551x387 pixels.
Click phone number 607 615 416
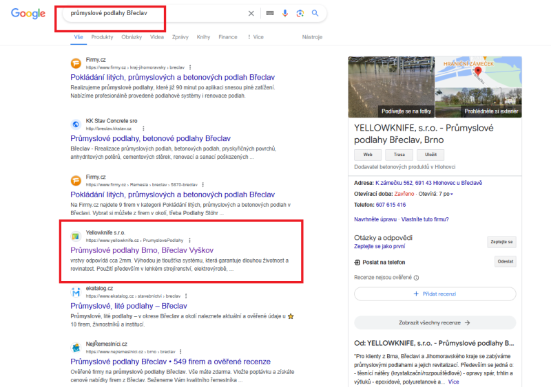[x=391, y=205]
